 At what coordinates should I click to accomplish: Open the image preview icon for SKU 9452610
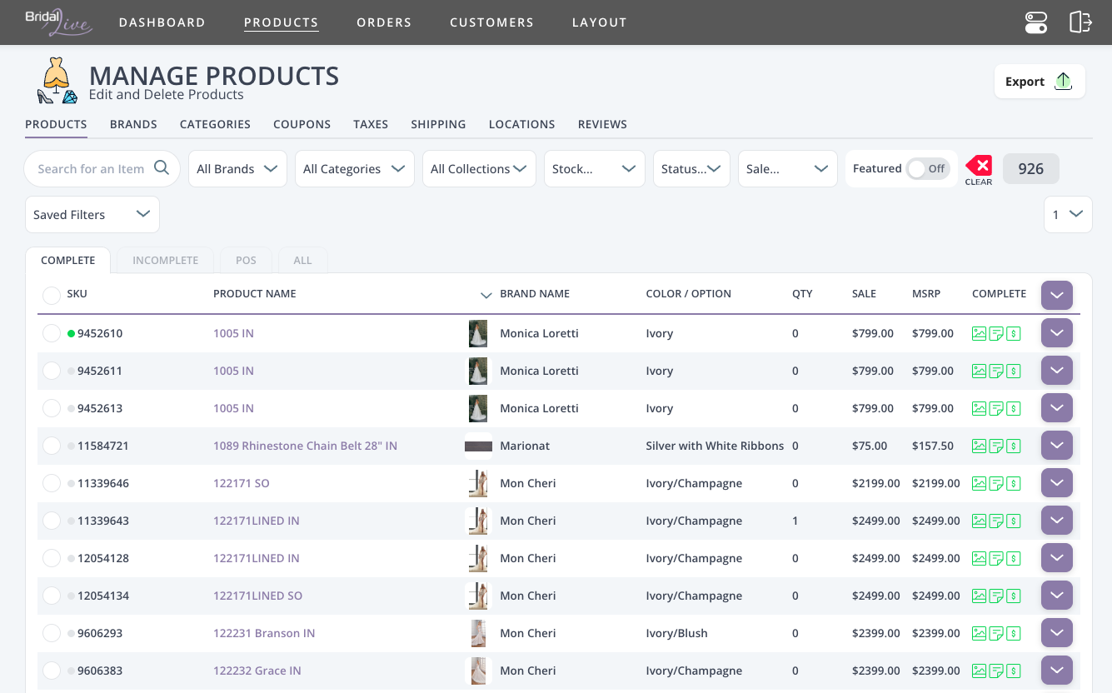click(x=979, y=332)
